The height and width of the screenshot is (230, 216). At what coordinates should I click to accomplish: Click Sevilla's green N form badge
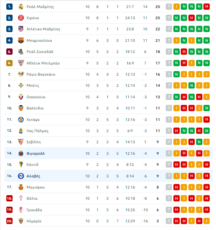click(199, 142)
